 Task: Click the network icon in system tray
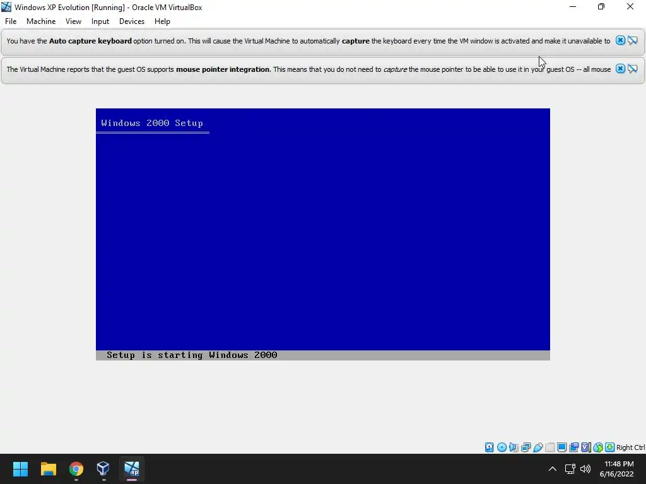(570, 469)
